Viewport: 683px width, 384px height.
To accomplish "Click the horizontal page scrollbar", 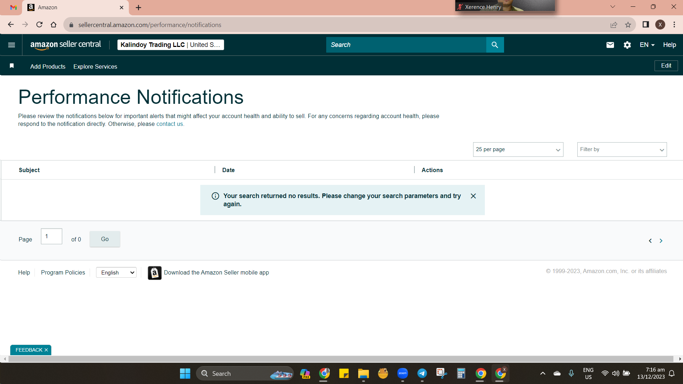I will 341,359.
